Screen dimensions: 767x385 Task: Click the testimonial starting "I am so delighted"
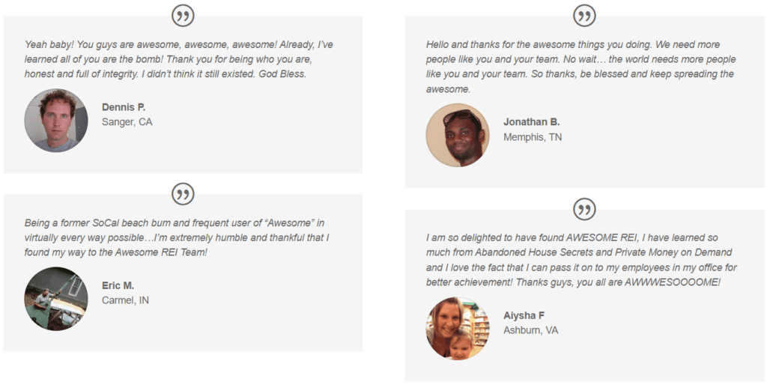[x=580, y=259]
